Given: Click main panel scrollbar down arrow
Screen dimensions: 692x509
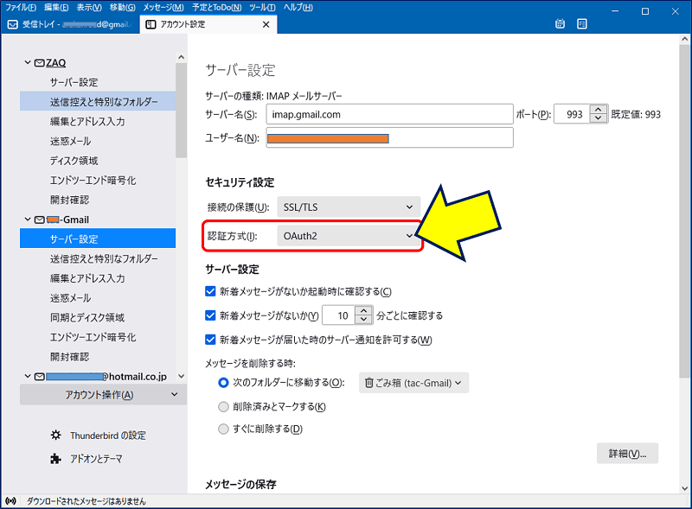Looking at the screenshot, I should [684, 488].
